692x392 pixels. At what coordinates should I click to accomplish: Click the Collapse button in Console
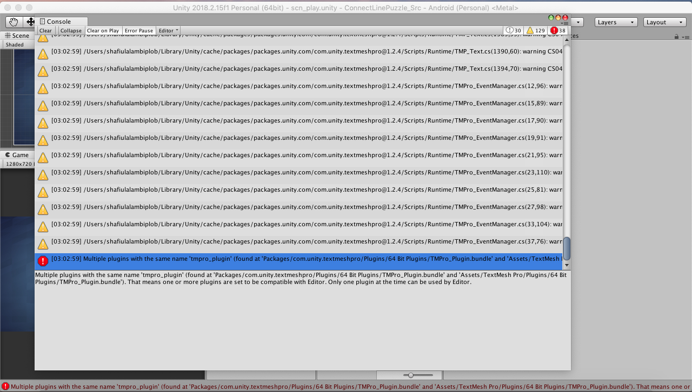pos(71,31)
